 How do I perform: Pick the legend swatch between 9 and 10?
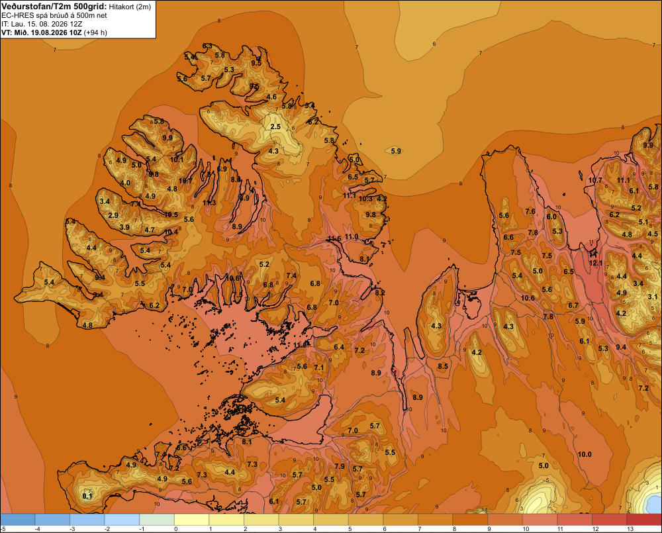click(x=505, y=520)
